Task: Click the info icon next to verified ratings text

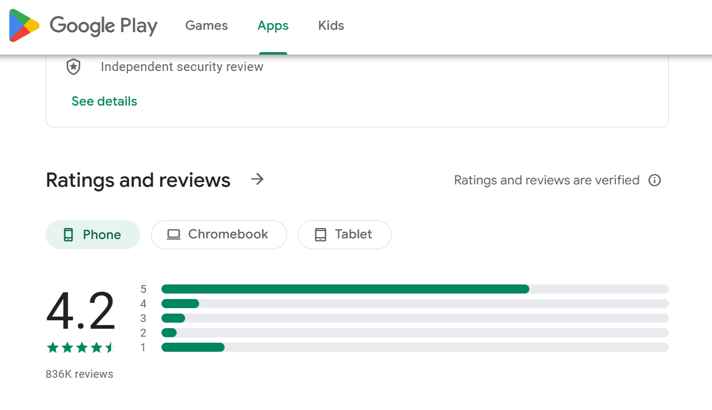Action: [654, 180]
